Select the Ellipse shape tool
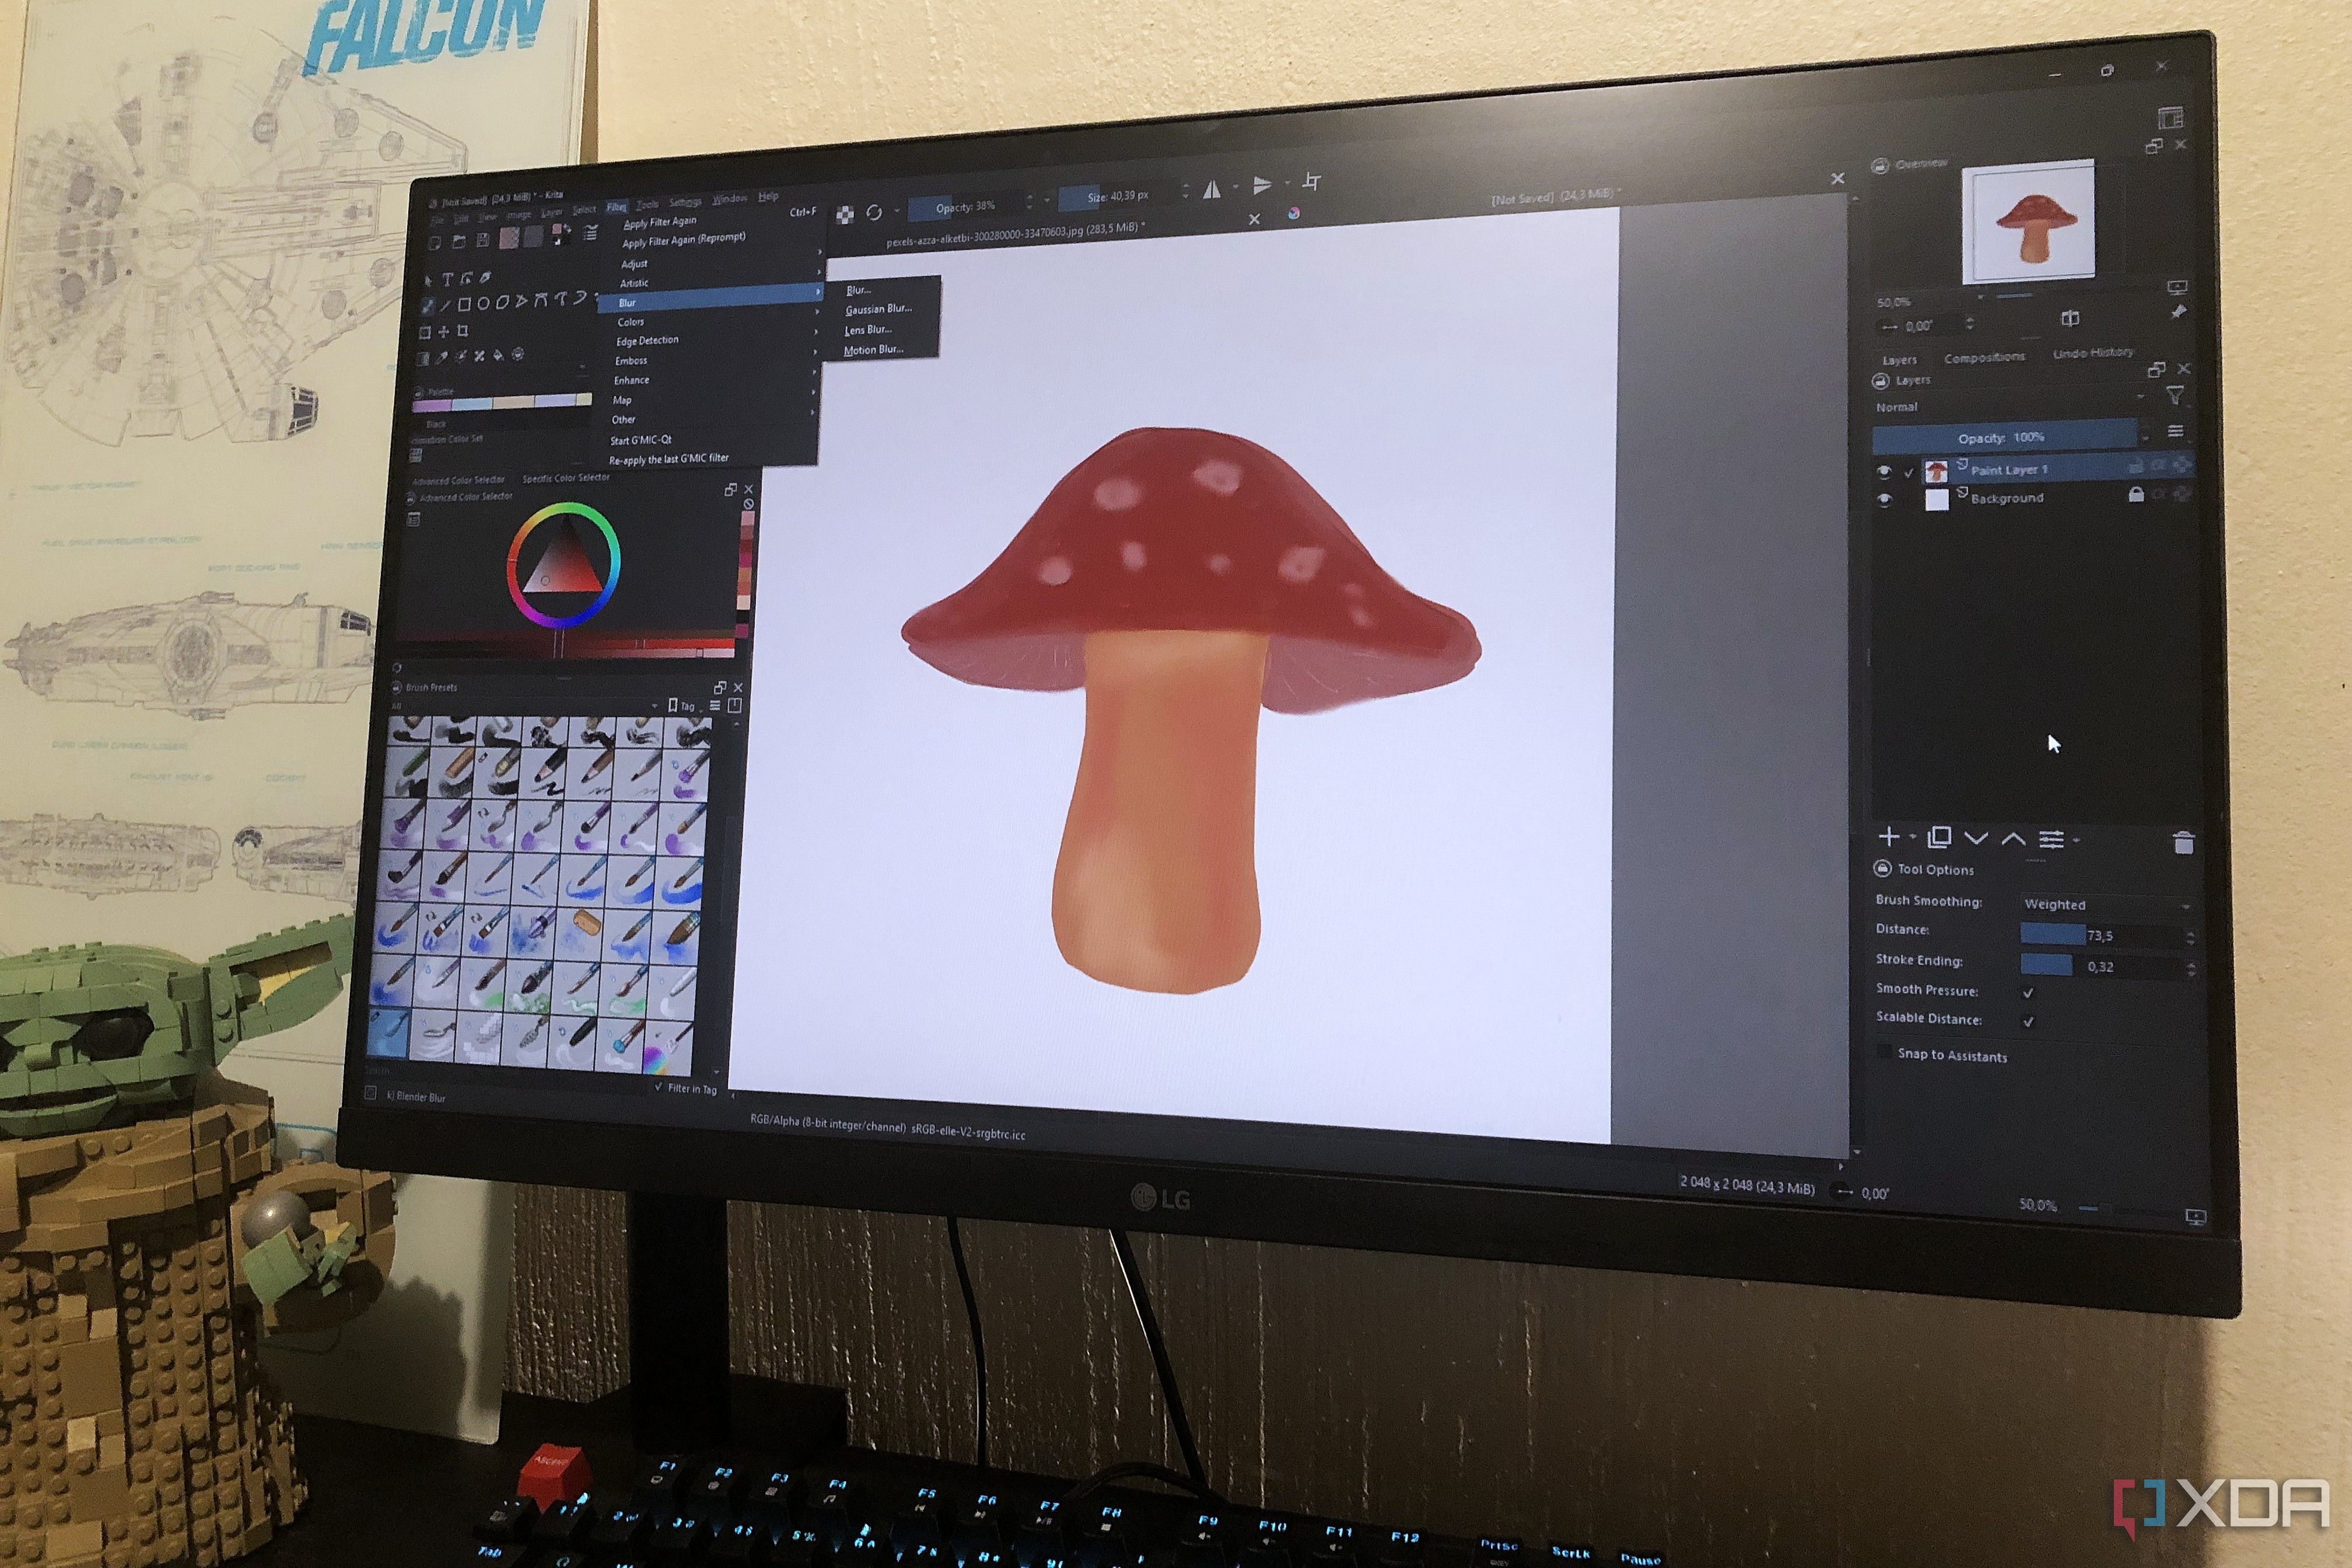The width and height of the screenshot is (2352, 1568). [x=483, y=303]
